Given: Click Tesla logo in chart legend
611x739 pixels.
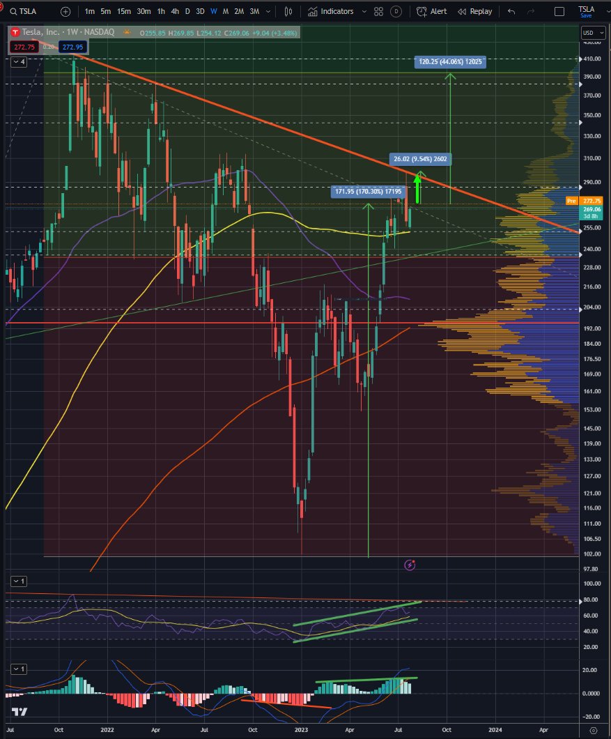Looking at the screenshot, I should tap(15, 32).
